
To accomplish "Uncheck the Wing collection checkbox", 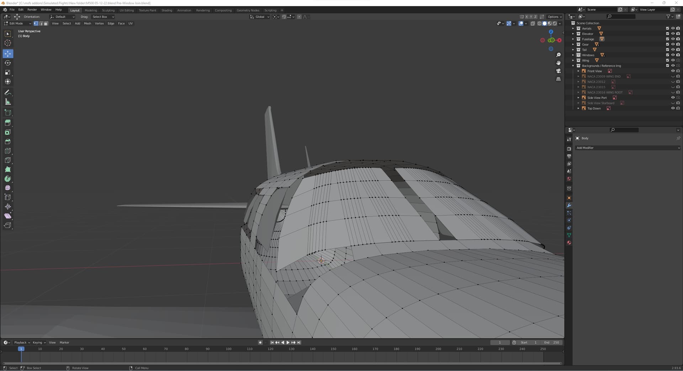I will coord(667,60).
